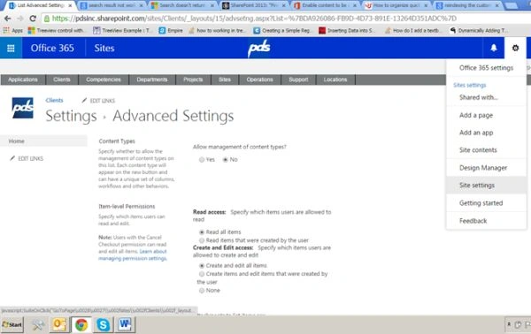Select Read items created by the user
The width and height of the screenshot is (531, 334).
202,240
